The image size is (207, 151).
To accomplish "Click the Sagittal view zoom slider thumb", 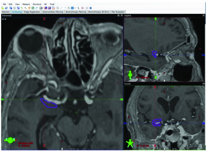I will (x=165, y=80).
